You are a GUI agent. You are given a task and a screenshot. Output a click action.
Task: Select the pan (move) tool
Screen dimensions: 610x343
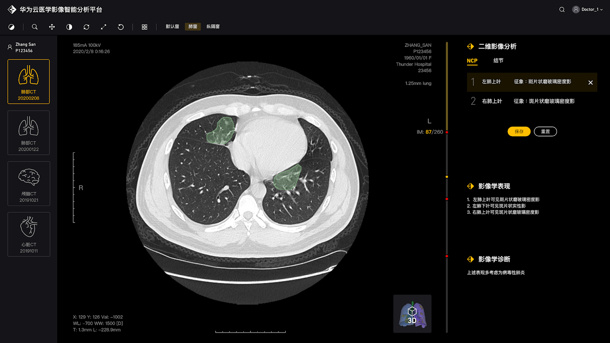[51, 27]
